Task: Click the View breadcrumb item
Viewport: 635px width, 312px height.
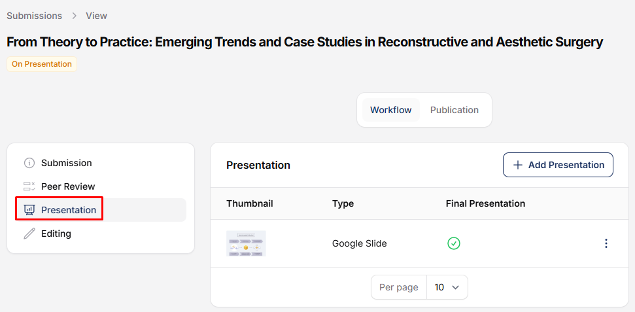Action: point(96,16)
